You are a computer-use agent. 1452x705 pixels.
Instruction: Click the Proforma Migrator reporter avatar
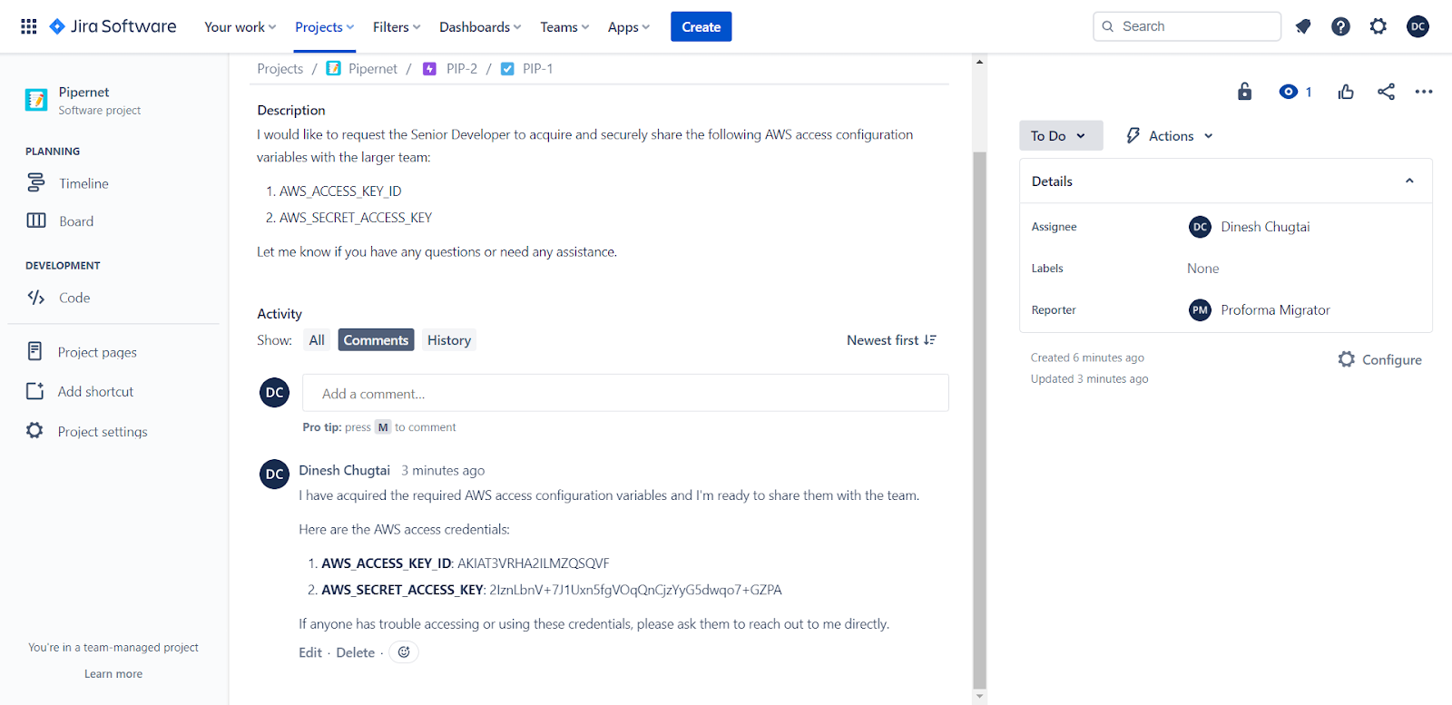coord(1200,310)
